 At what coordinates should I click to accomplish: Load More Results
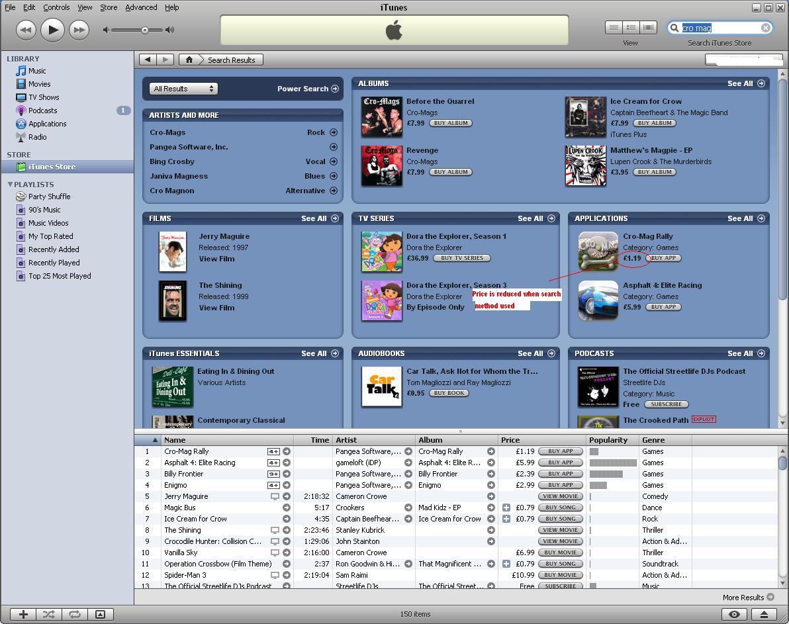(x=748, y=598)
